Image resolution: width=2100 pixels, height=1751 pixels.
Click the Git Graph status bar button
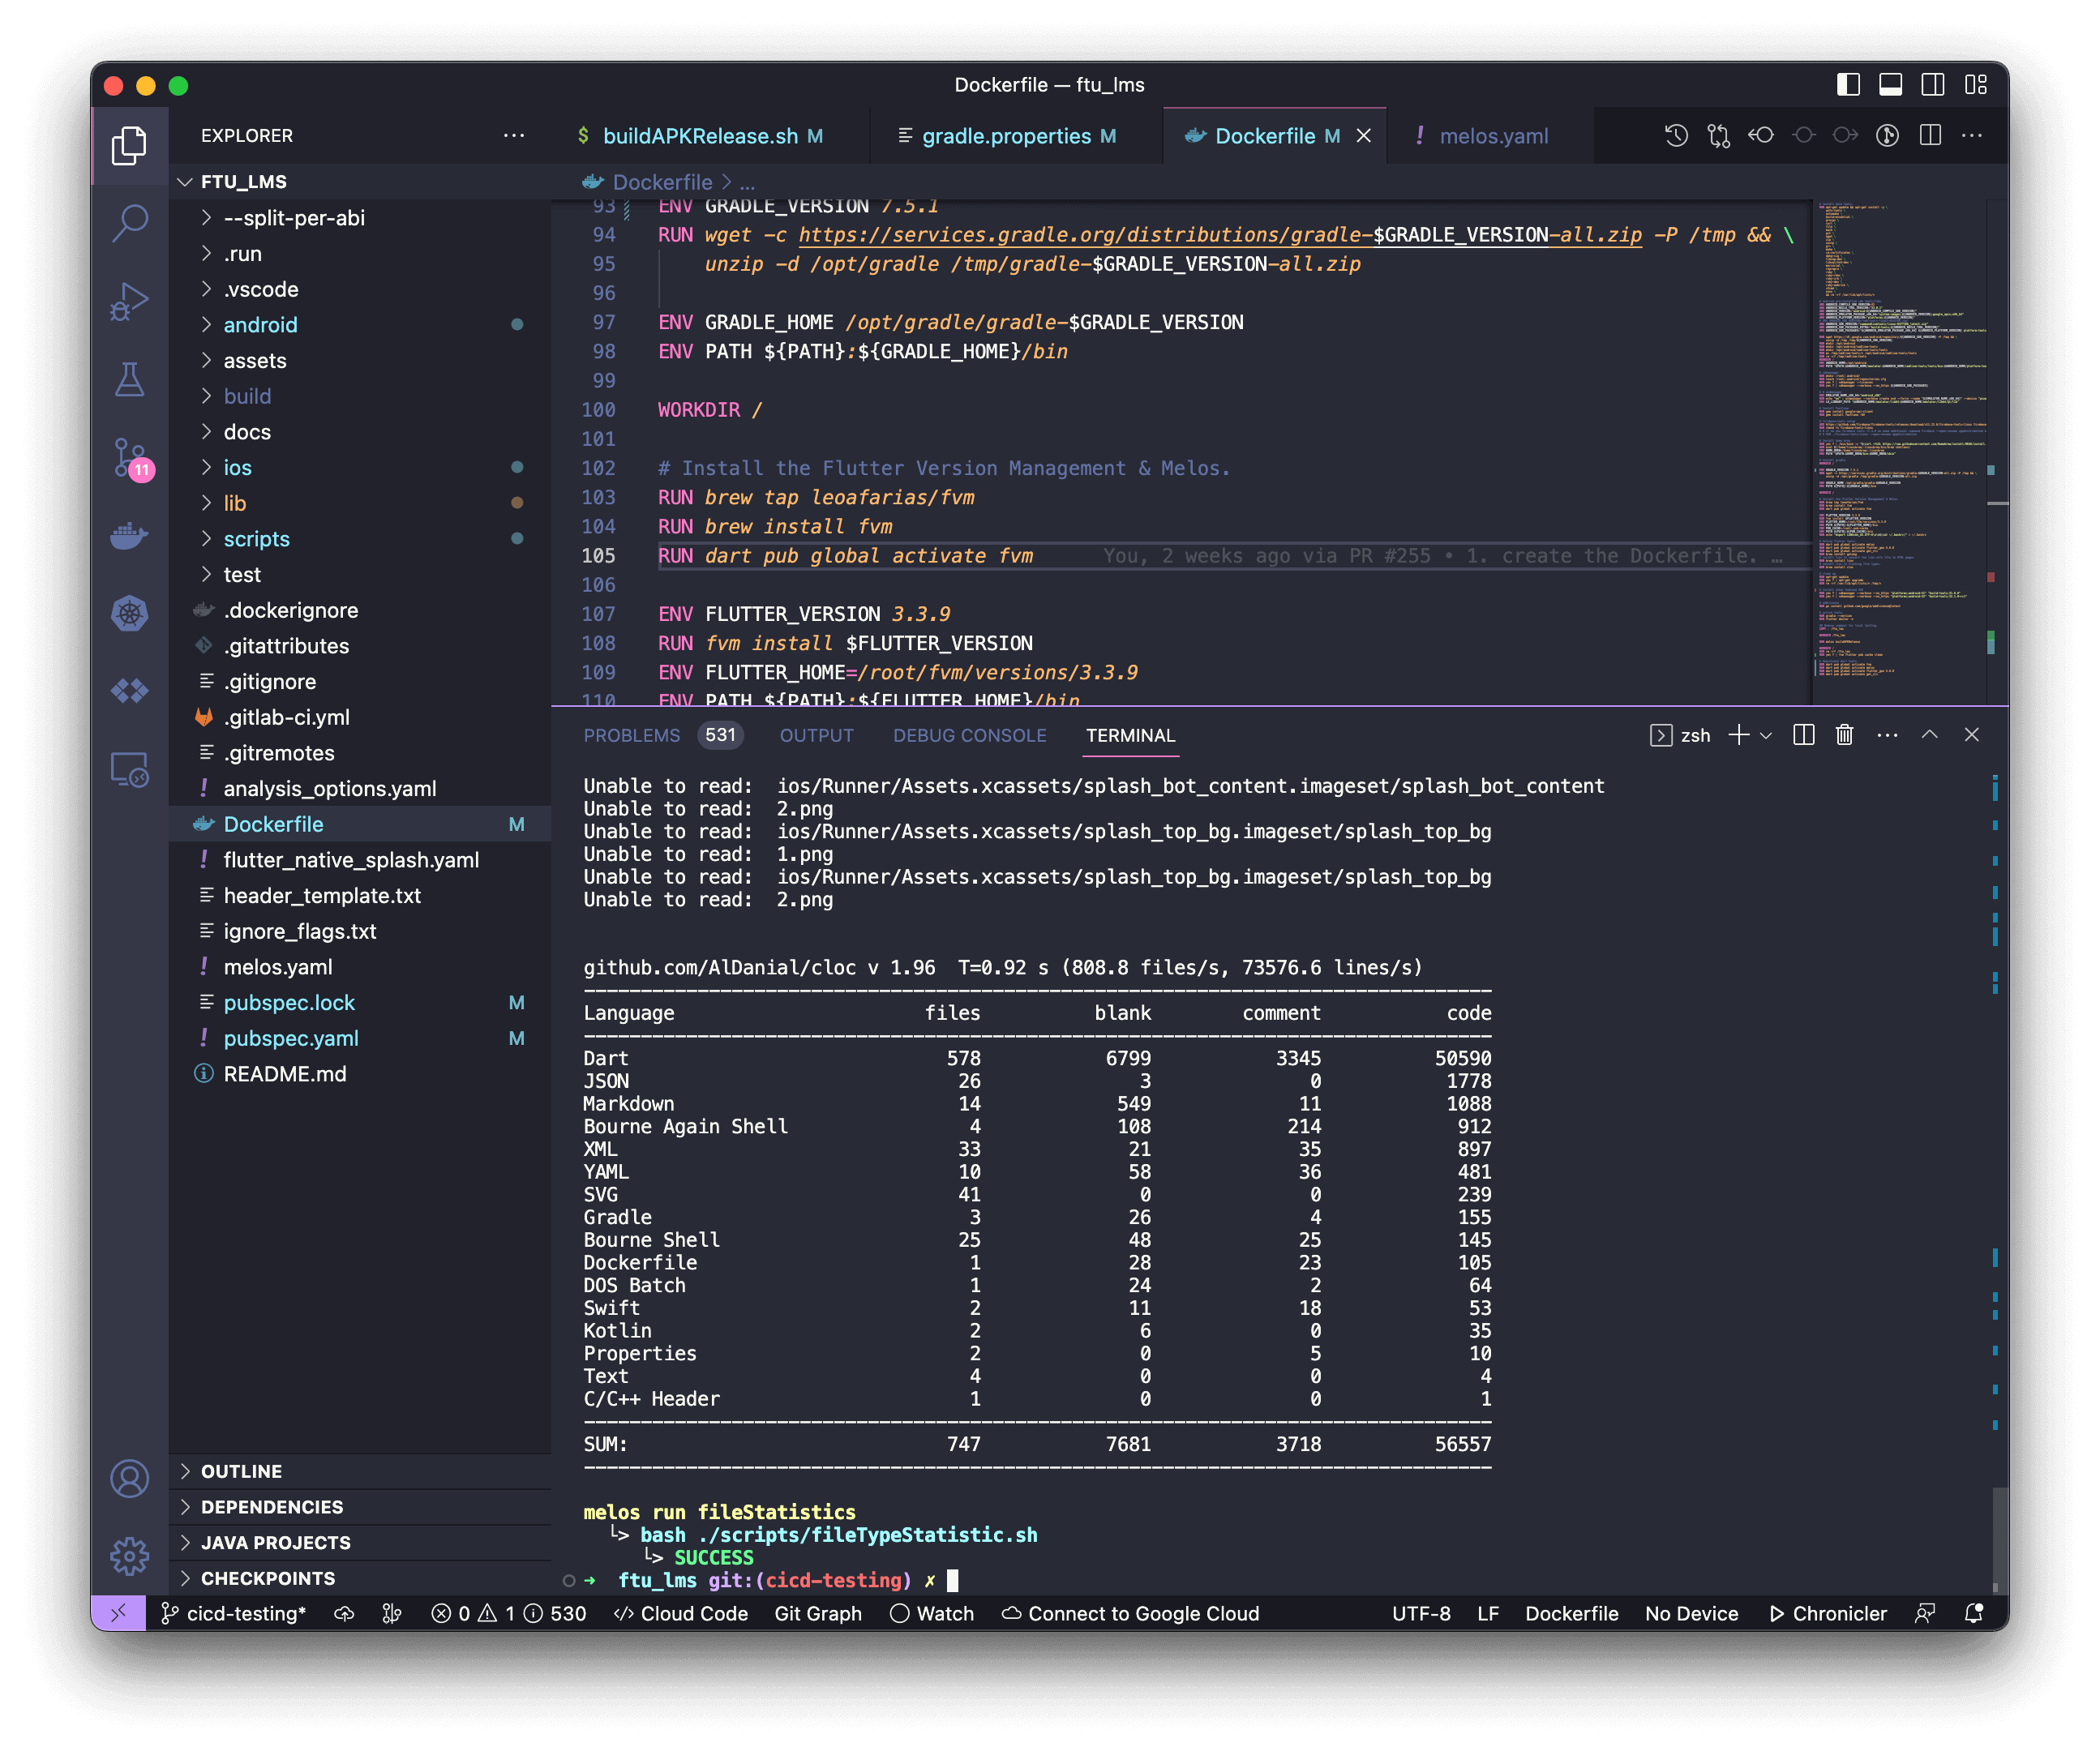tap(817, 1613)
